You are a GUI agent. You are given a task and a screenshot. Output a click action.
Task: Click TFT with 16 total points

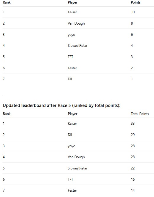click(x=70, y=180)
